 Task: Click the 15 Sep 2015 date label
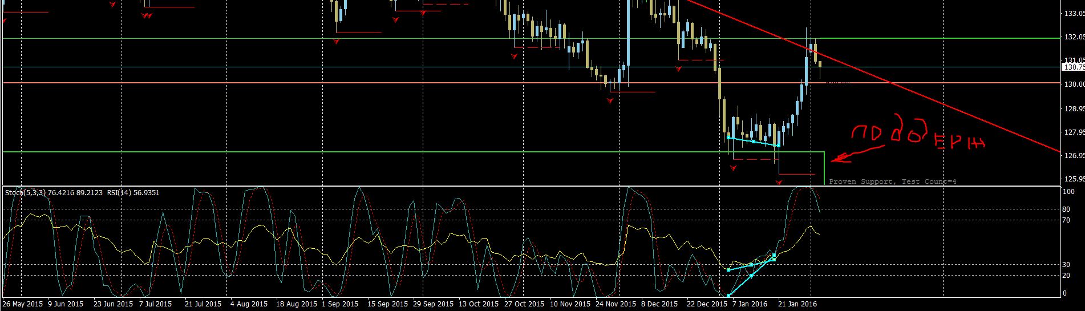coord(387,304)
